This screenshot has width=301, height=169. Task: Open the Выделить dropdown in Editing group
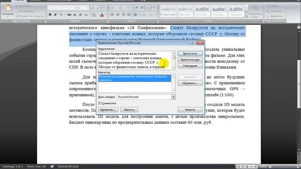click(275, 16)
